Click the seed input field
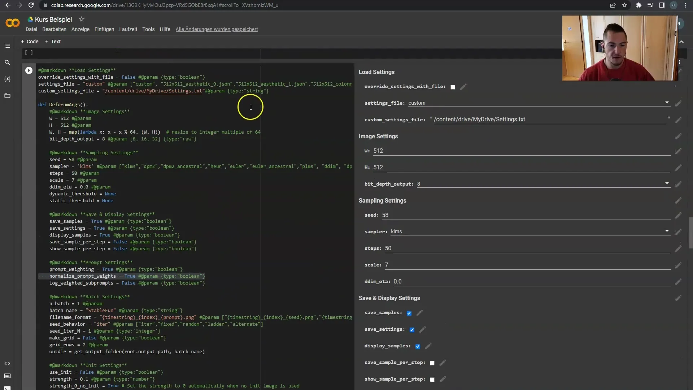The image size is (693, 390). coord(526,215)
